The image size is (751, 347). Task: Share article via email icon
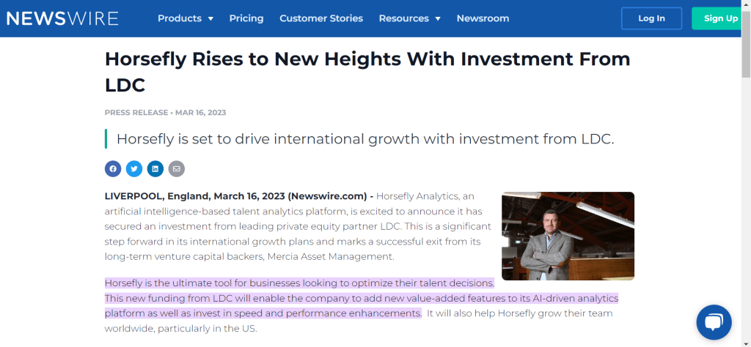pos(176,169)
